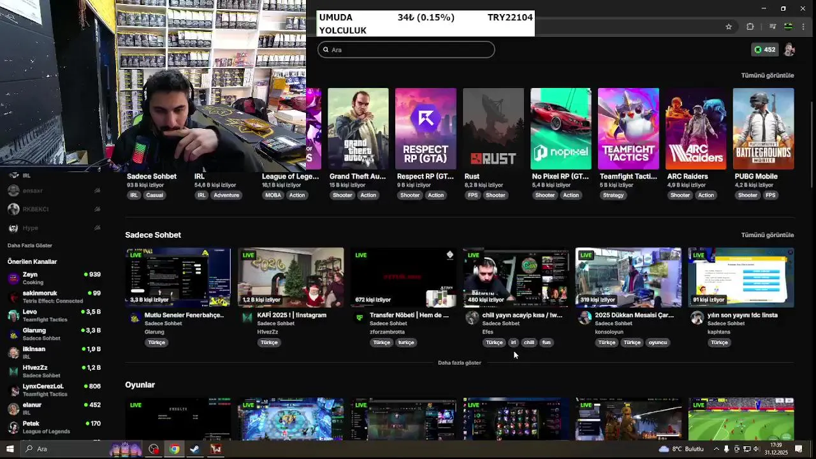Open No Pixel RP category cover
This screenshot has width=816, height=459.
click(x=560, y=129)
